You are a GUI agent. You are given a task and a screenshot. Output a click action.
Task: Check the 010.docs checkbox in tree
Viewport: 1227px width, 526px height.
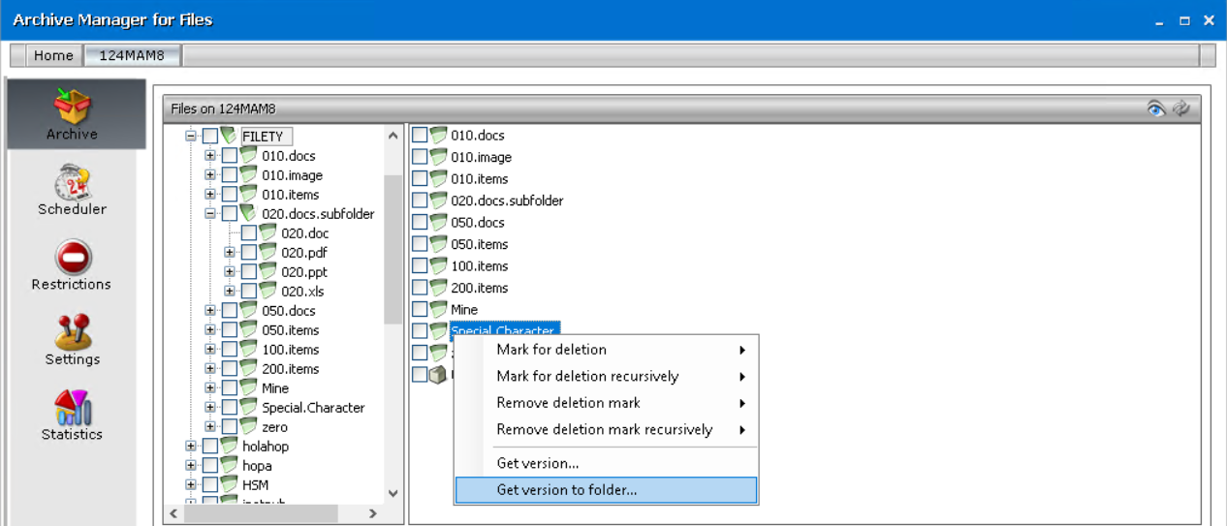(x=230, y=156)
